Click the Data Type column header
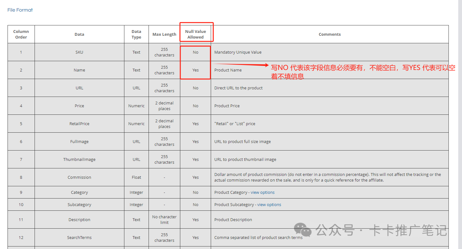462x249 pixels. [x=136, y=34]
